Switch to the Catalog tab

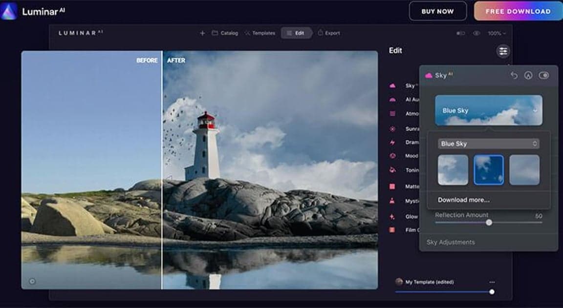pyautogui.click(x=225, y=33)
